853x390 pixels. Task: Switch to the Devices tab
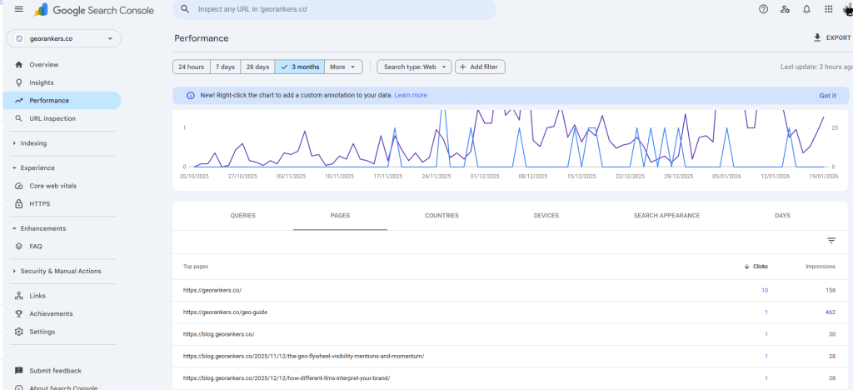[546, 216]
